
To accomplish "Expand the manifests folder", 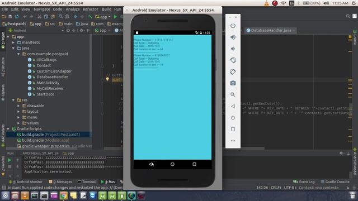I will (x=13, y=42).
